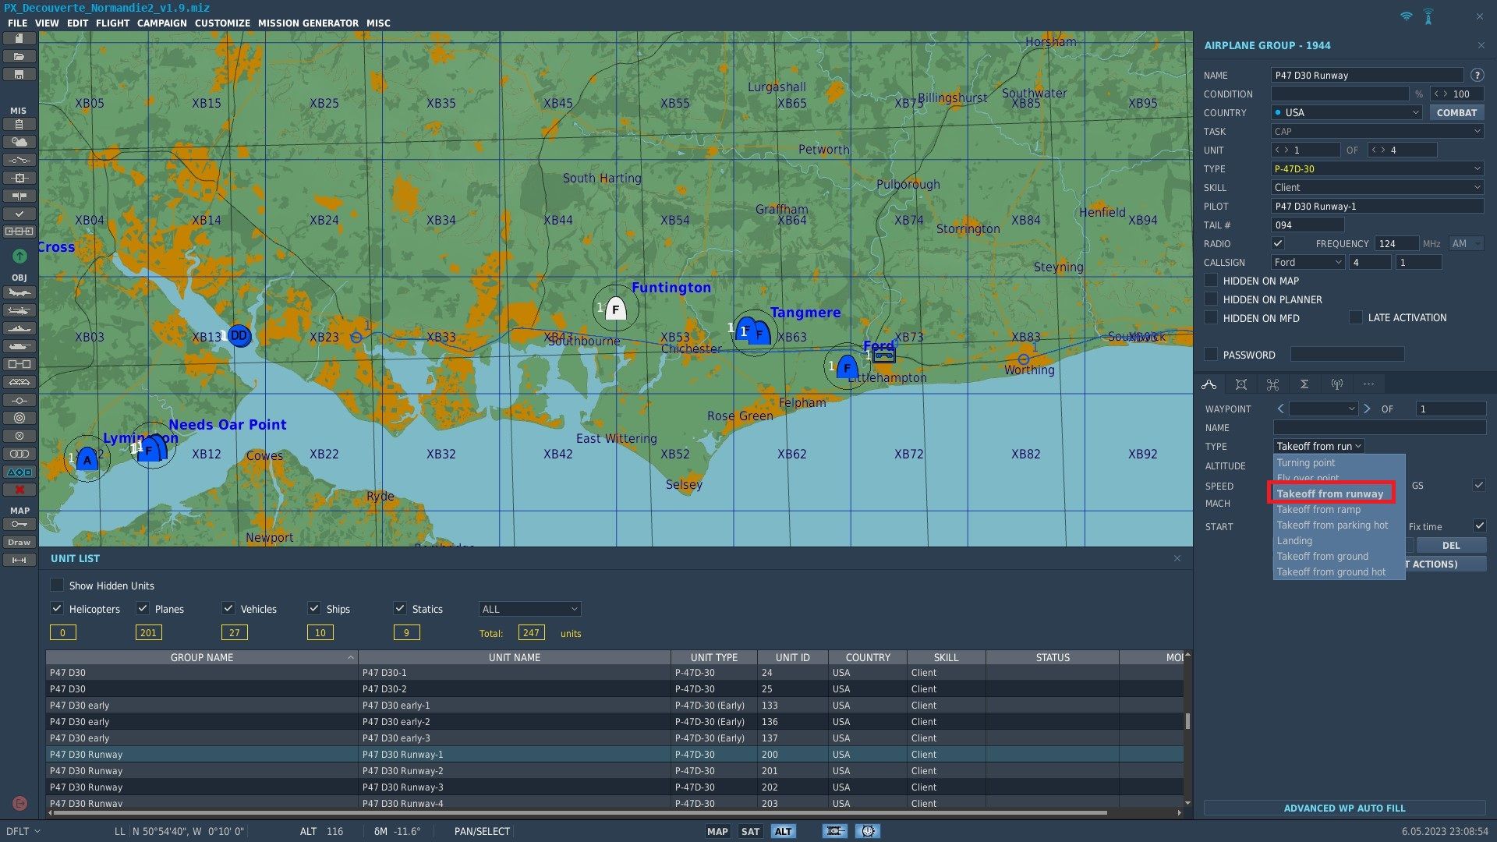This screenshot has width=1497, height=842.
Task: Click the Draw tool button
Action: [x=19, y=542]
